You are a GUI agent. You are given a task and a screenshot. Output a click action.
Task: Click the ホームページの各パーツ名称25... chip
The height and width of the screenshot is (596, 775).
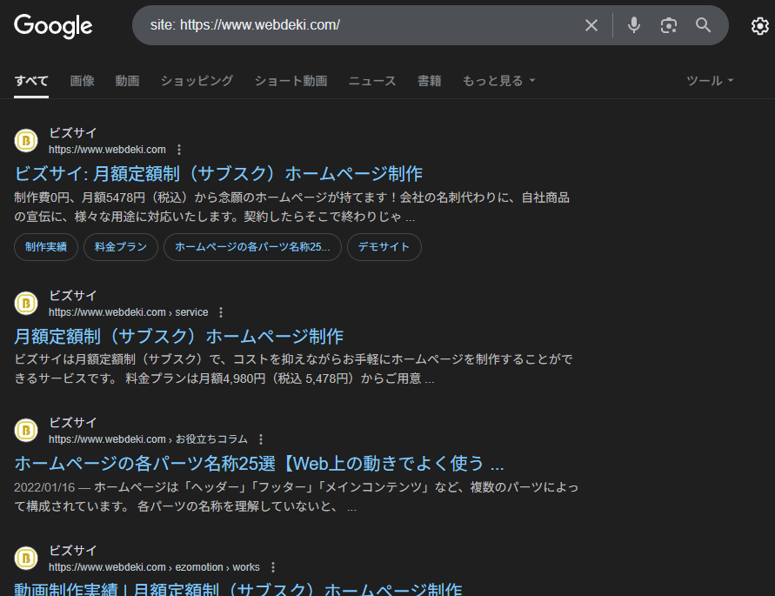pos(252,247)
